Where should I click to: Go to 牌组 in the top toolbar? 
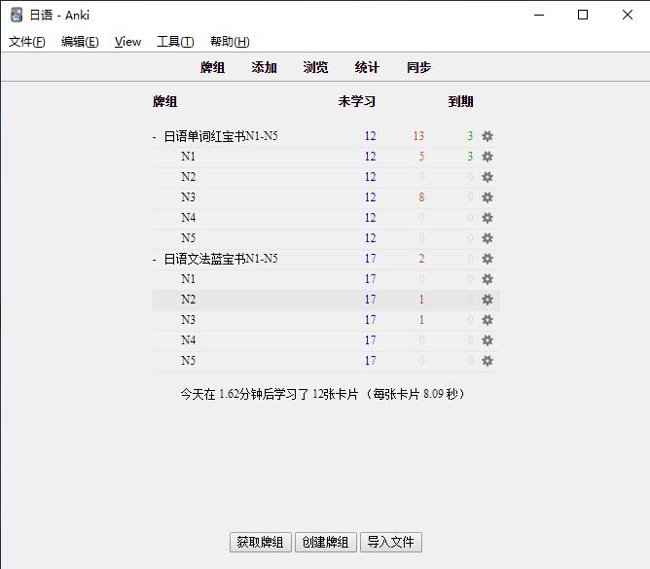click(213, 67)
